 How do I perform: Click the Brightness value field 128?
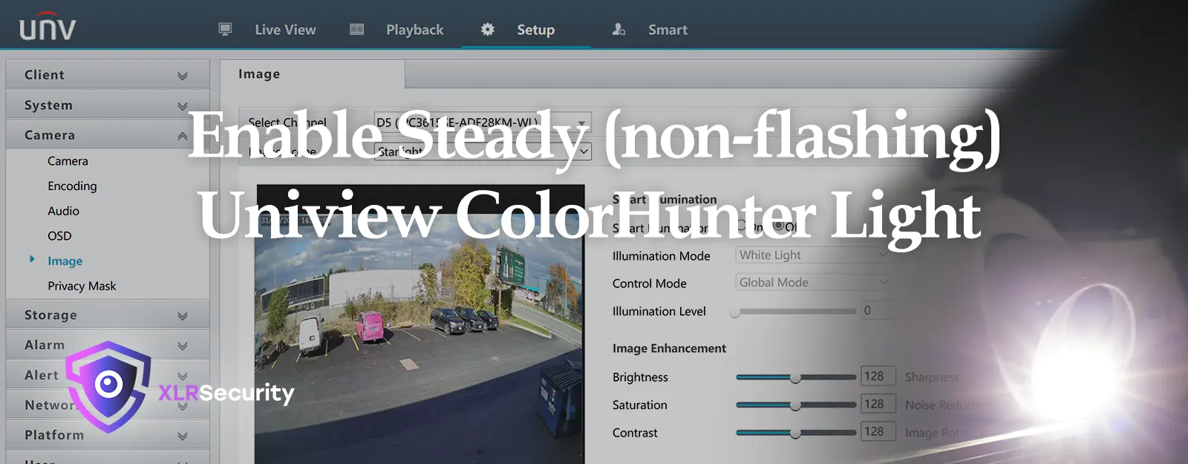pos(878,376)
